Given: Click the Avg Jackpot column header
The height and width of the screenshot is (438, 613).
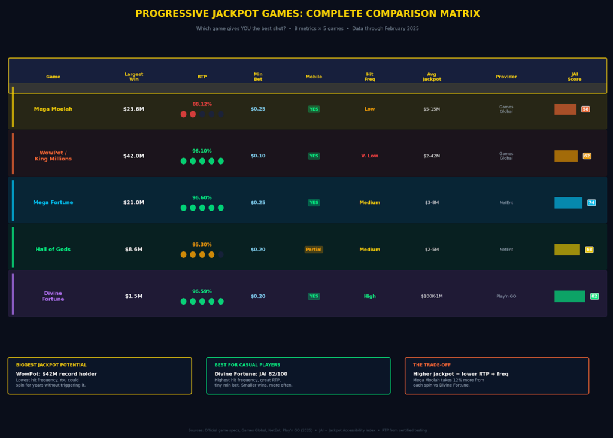Looking at the screenshot, I should point(432,77).
